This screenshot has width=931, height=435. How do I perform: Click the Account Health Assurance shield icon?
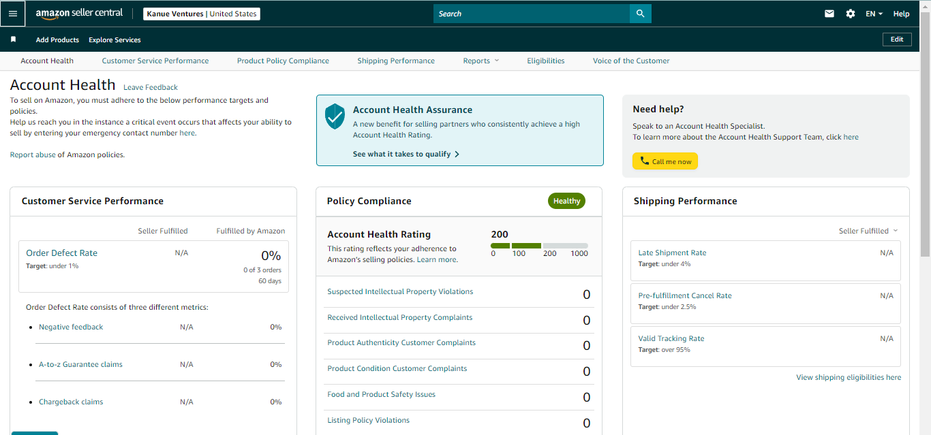click(x=335, y=116)
